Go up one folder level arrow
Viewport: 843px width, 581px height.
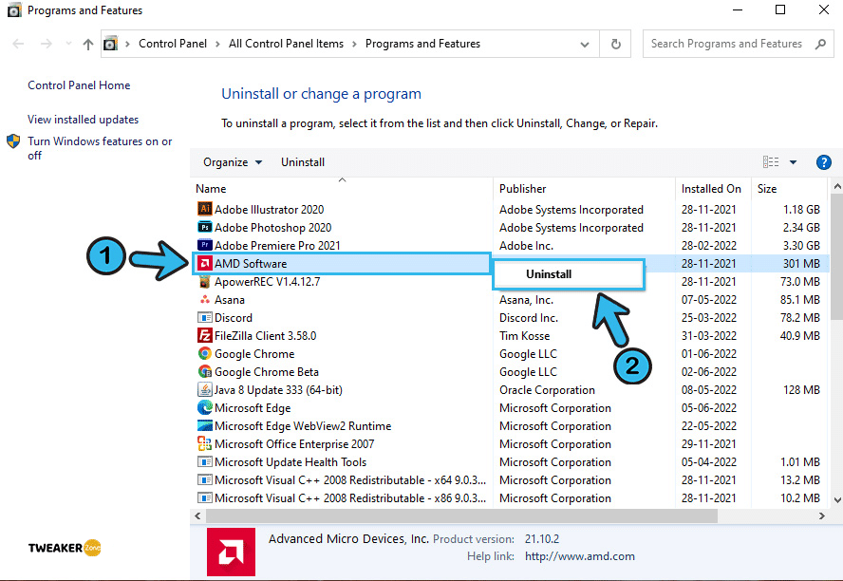(88, 44)
